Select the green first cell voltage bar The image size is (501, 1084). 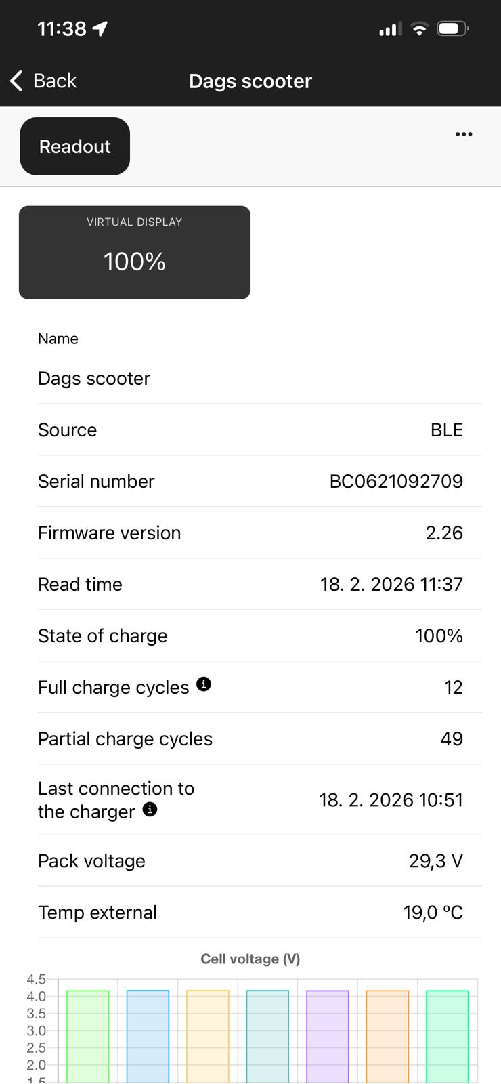point(88,1035)
